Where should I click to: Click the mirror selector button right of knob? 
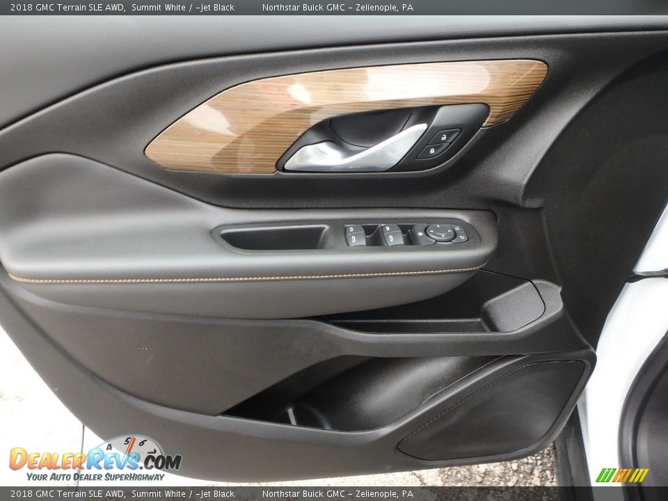(460, 234)
